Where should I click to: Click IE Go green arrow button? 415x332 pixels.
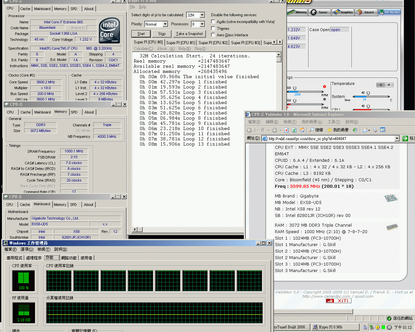pos(405,138)
